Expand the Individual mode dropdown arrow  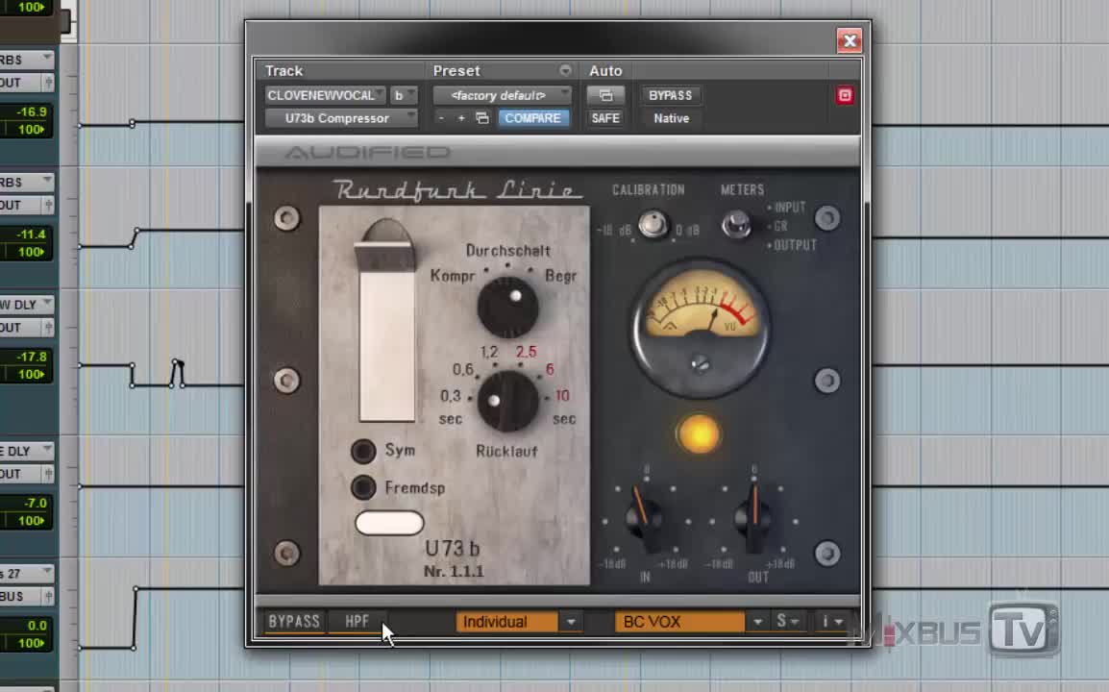click(571, 622)
